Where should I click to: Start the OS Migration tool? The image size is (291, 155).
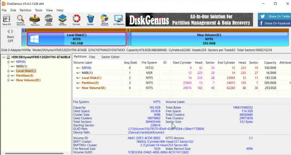pyautogui.click(x=119, y=20)
